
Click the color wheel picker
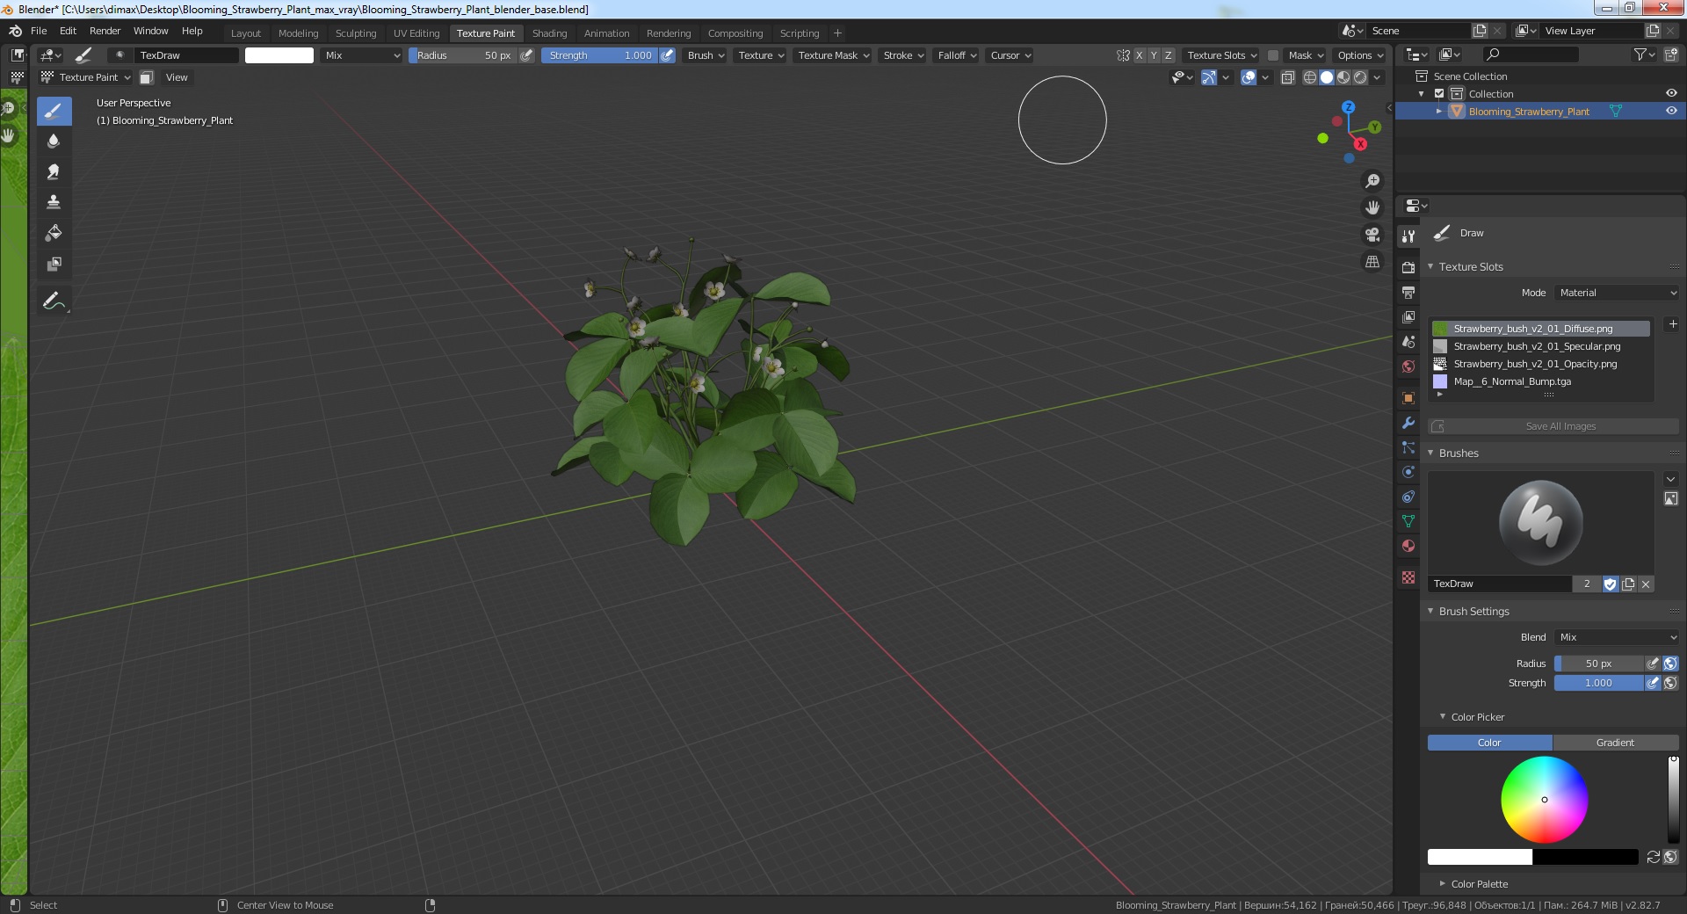point(1544,799)
